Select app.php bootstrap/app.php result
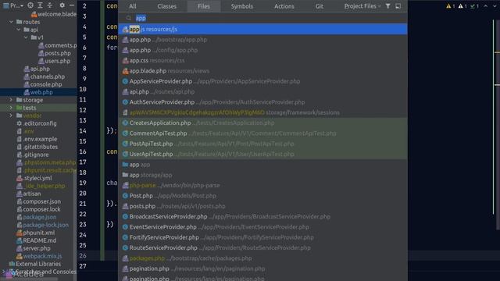Image resolution: width=500 pixels, height=281 pixels. click(x=262, y=40)
